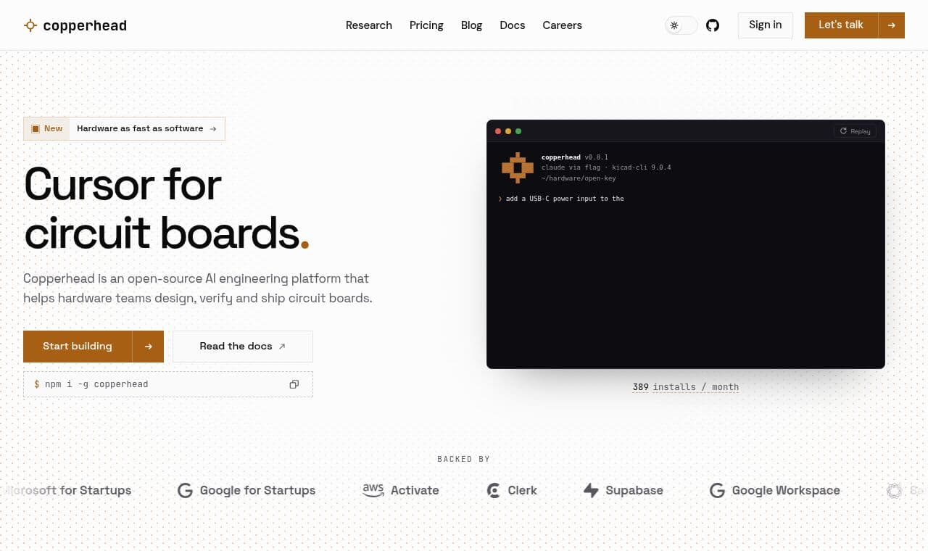This screenshot has height=551, width=928.
Task: Click the Clerk logo
Action: coord(512,491)
